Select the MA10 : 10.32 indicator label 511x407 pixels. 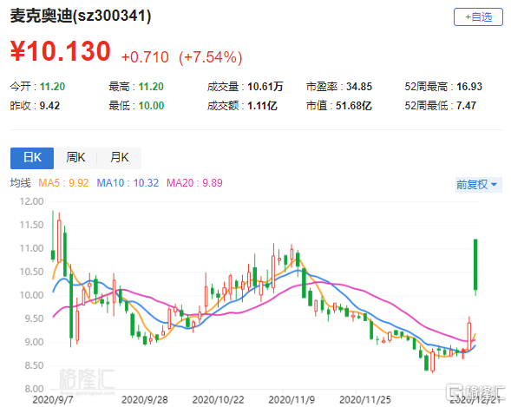128,183
